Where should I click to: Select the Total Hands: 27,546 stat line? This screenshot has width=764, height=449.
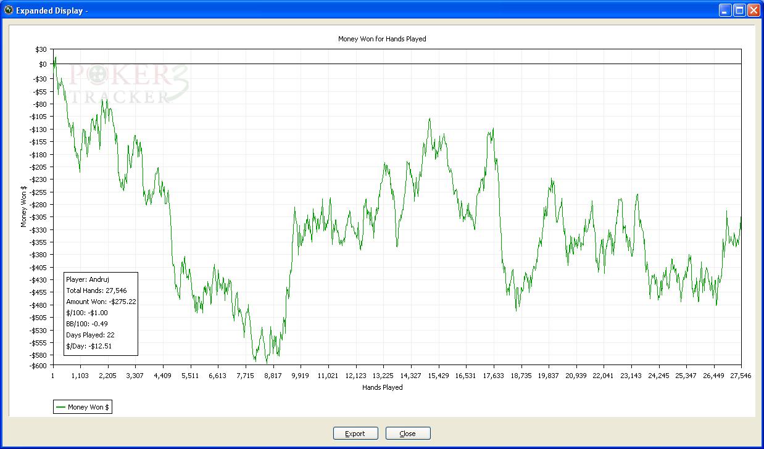pos(96,290)
